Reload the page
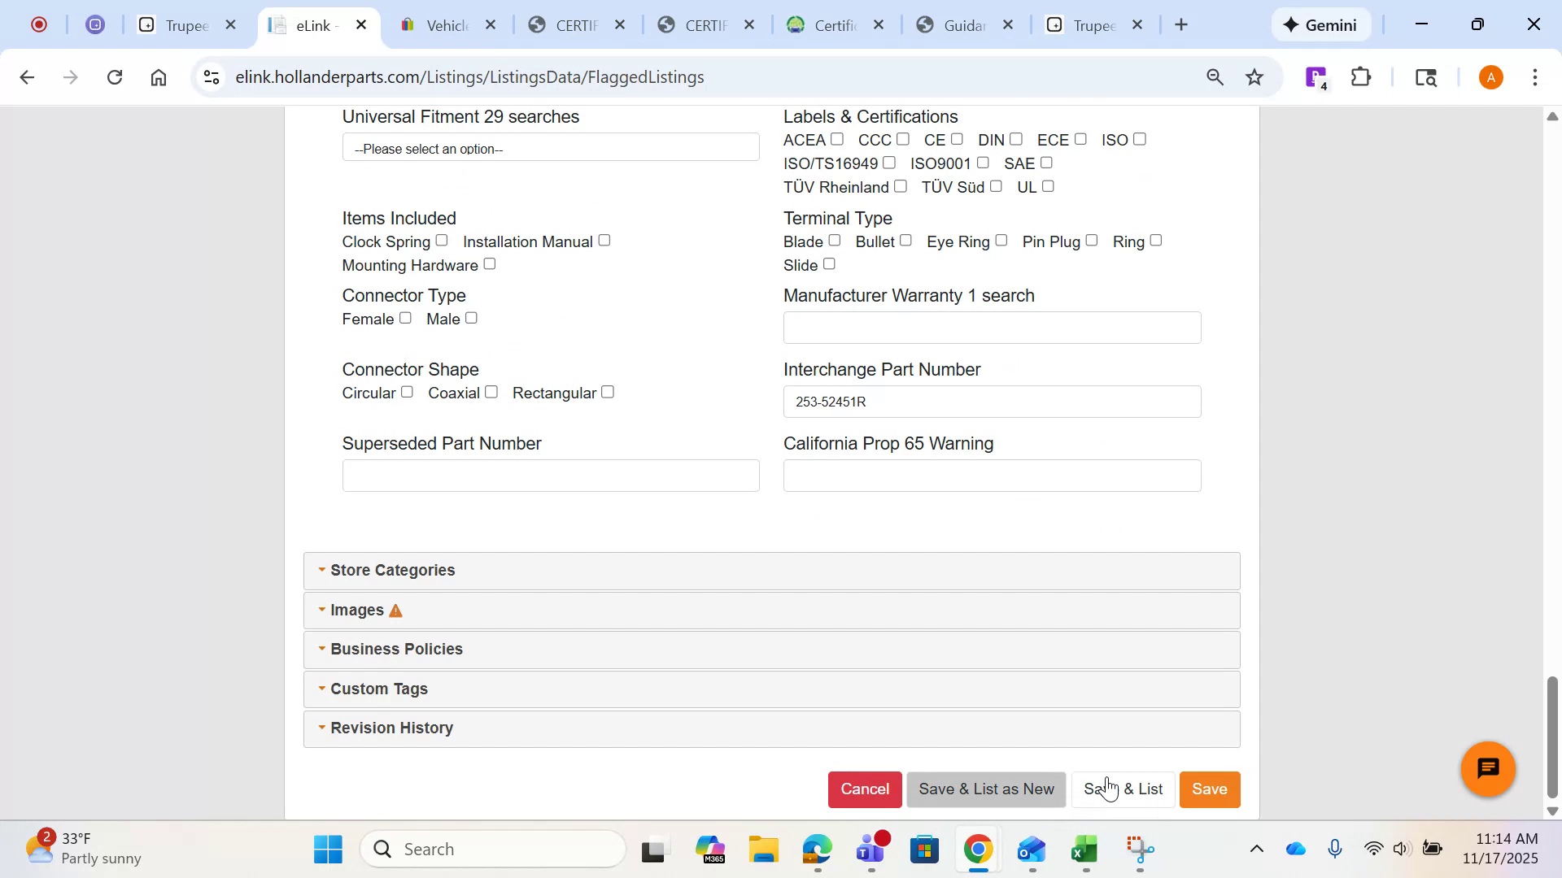 [x=115, y=76]
